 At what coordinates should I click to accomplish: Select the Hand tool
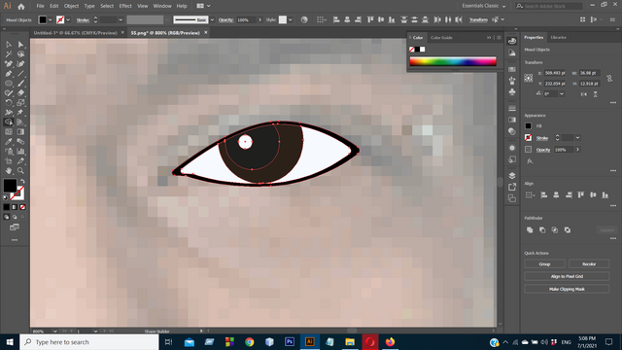point(9,171)
